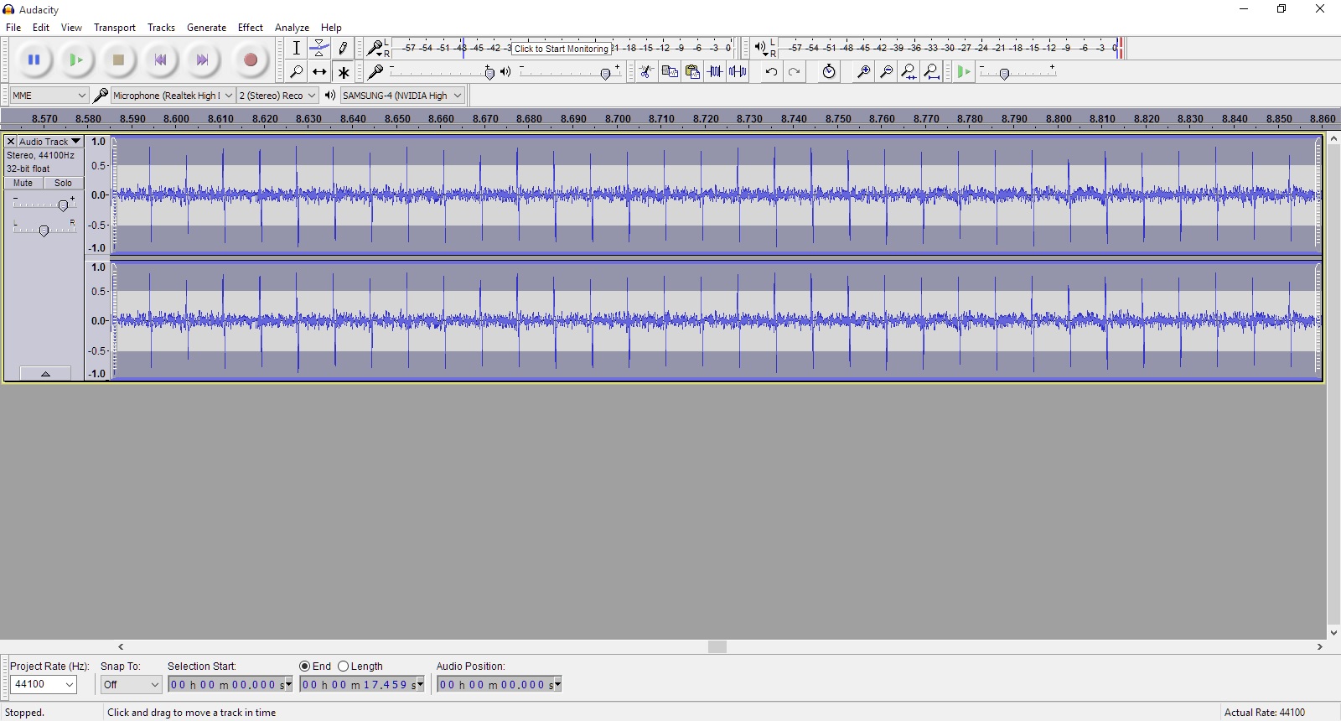
Task: Select the Length radio button
Action: click(344, 667)
